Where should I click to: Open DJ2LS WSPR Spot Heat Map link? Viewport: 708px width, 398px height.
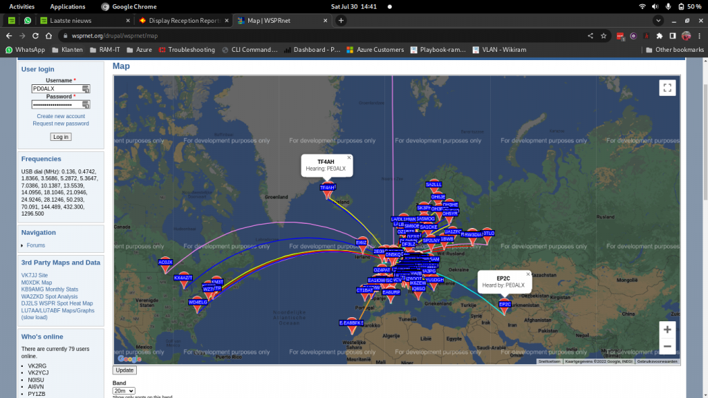pyautogui.click(x=57, y=303)
